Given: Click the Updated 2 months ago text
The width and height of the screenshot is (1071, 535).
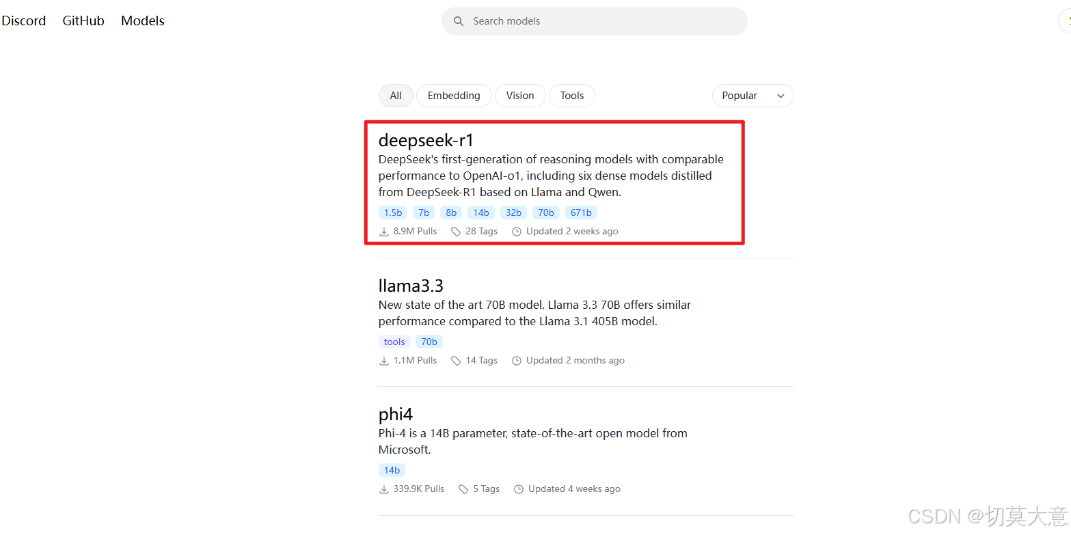Looking at the screenshot, I should [575, 360].
